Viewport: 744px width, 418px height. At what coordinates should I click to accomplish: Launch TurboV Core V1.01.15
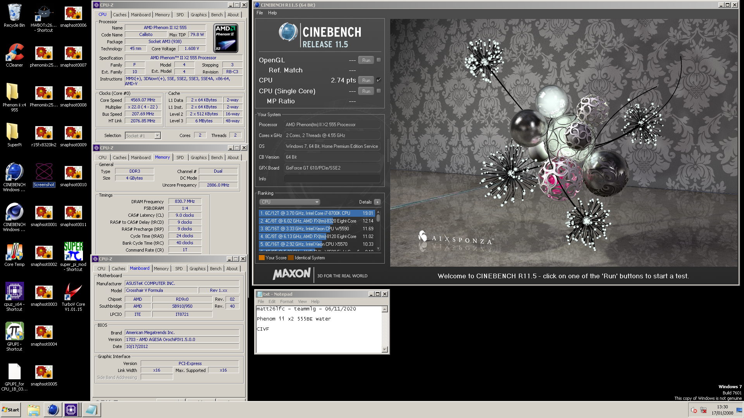(73, 297)
